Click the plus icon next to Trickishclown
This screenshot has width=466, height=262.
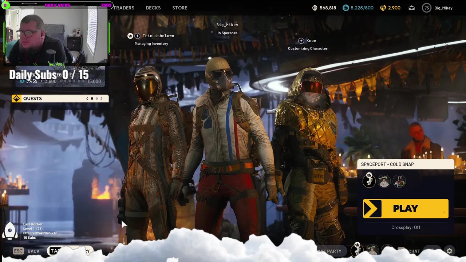pos(137,36)
